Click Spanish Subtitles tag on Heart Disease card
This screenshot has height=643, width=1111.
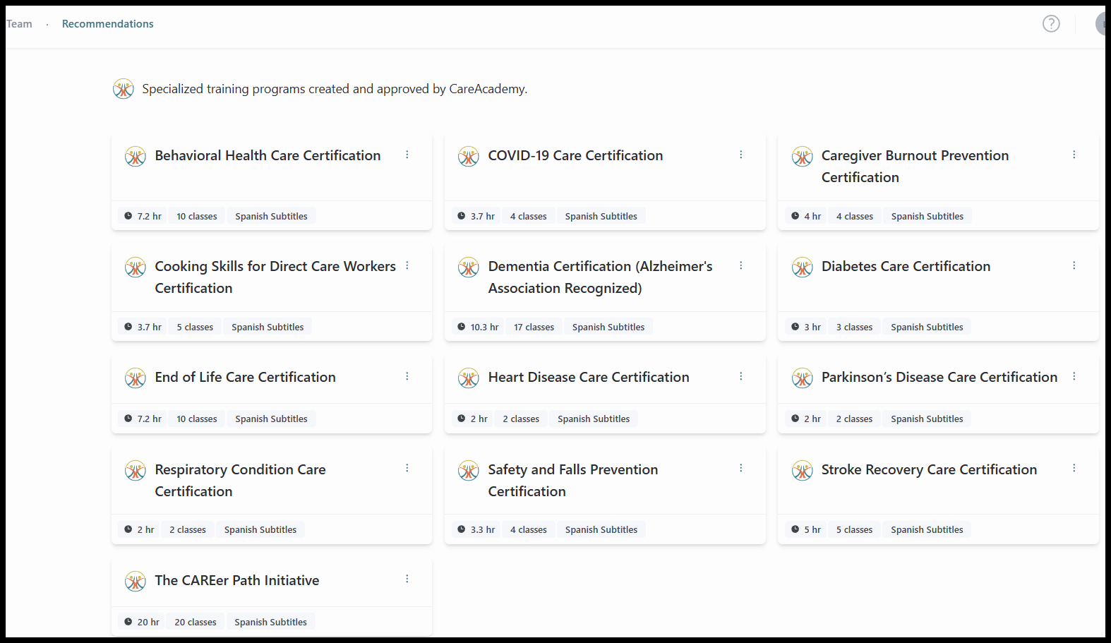click(594, 419)
